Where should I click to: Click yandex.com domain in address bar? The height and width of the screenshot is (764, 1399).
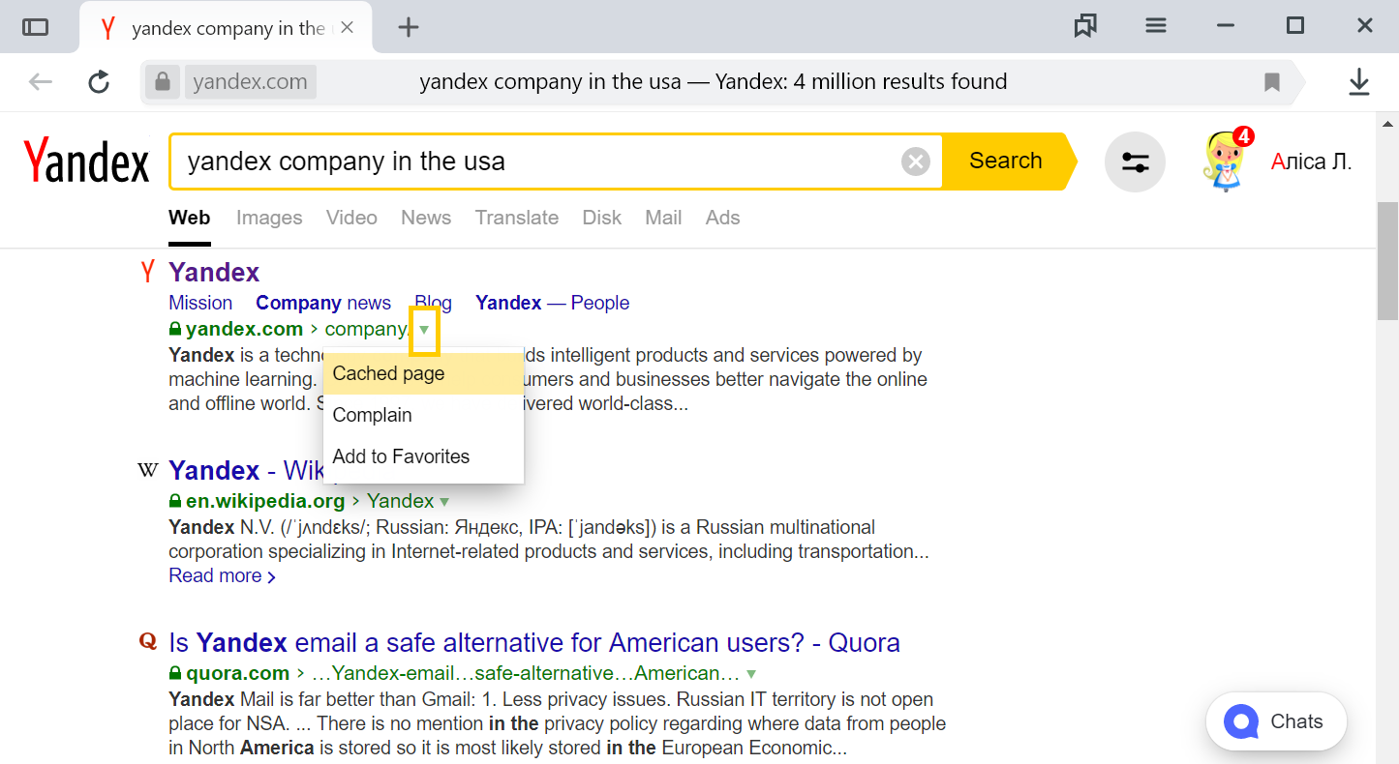click(250, 82)
